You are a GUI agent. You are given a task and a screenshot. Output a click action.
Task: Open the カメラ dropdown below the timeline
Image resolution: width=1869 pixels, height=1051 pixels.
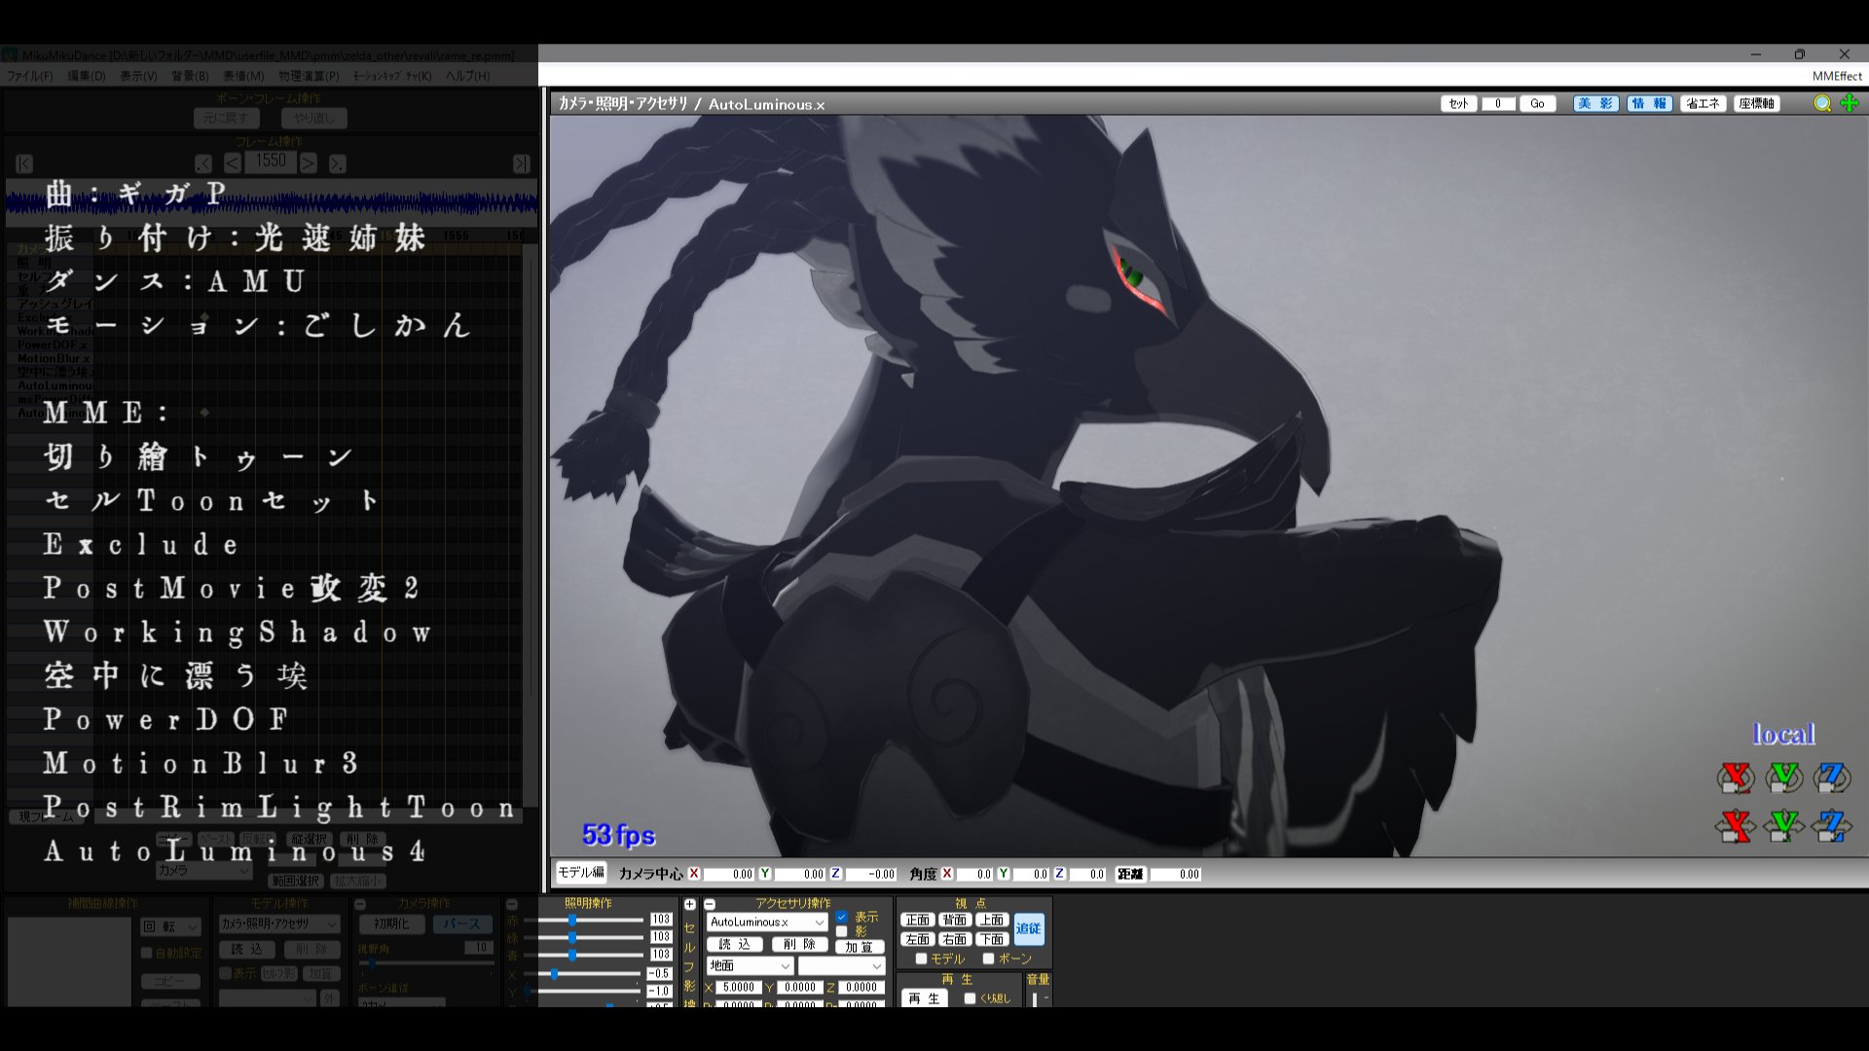[x=203, y=871]
